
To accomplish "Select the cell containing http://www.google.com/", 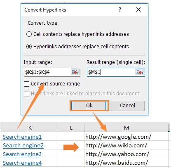I will 126,137.
